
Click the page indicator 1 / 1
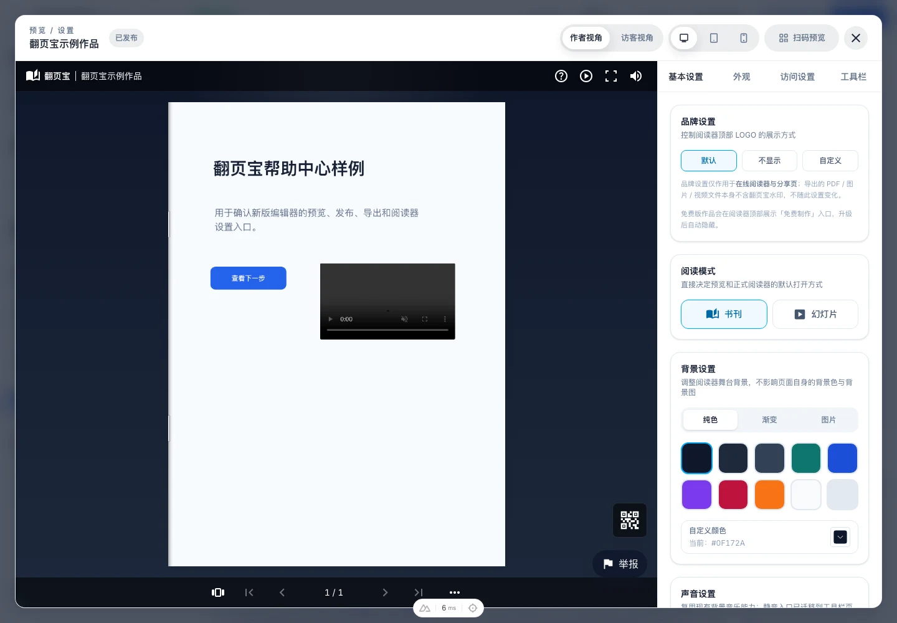[x=334, y=592]
